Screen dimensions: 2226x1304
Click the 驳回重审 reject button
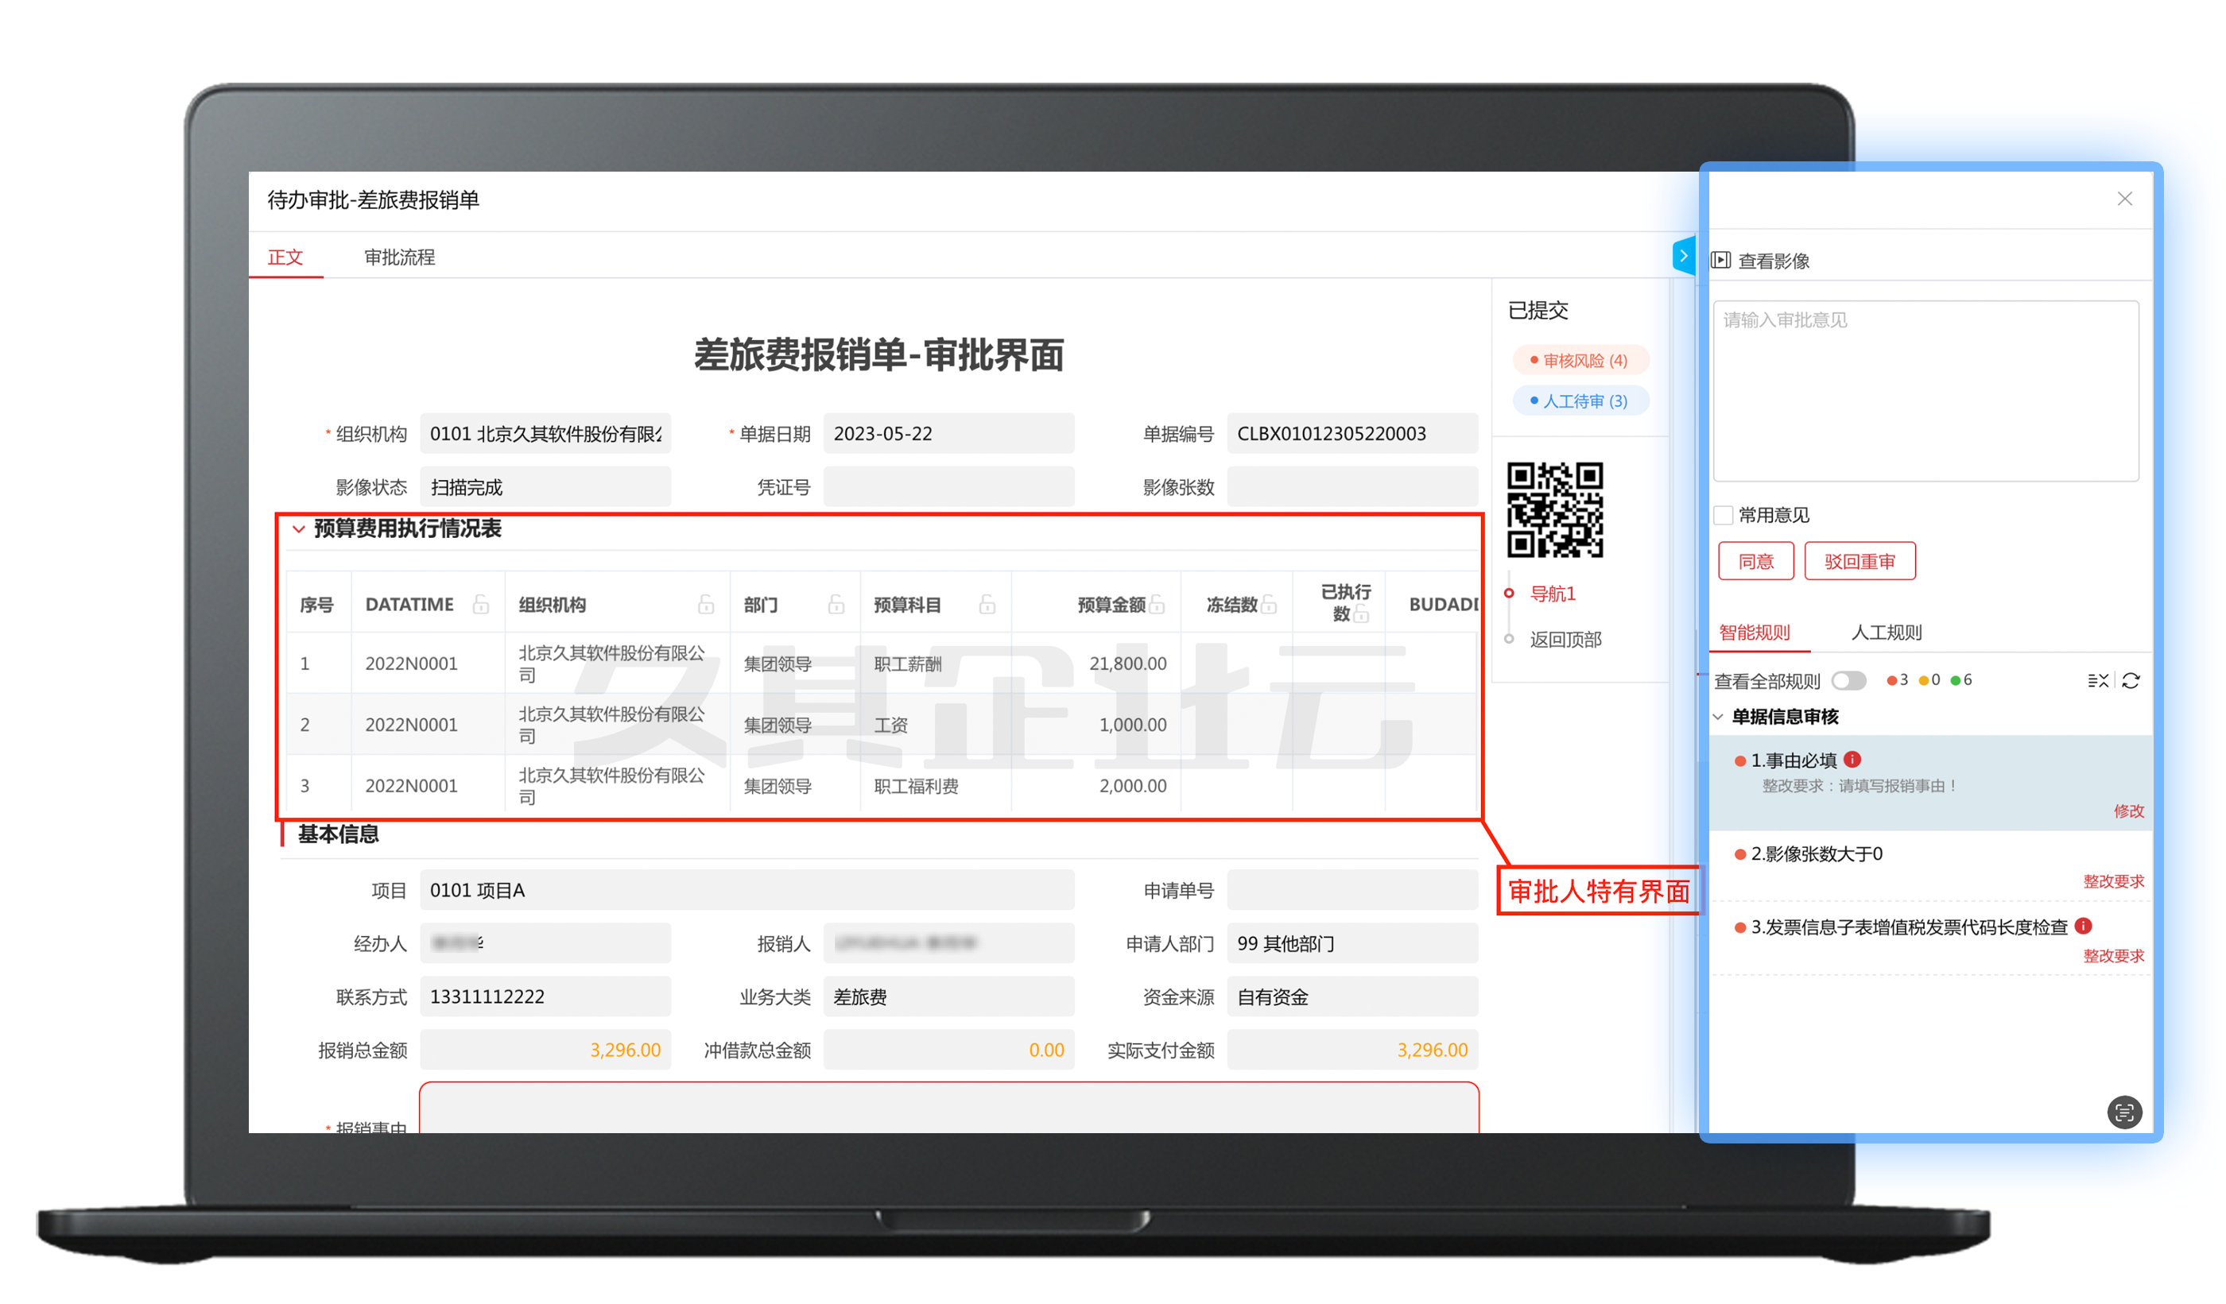(x=1859, y=562)
